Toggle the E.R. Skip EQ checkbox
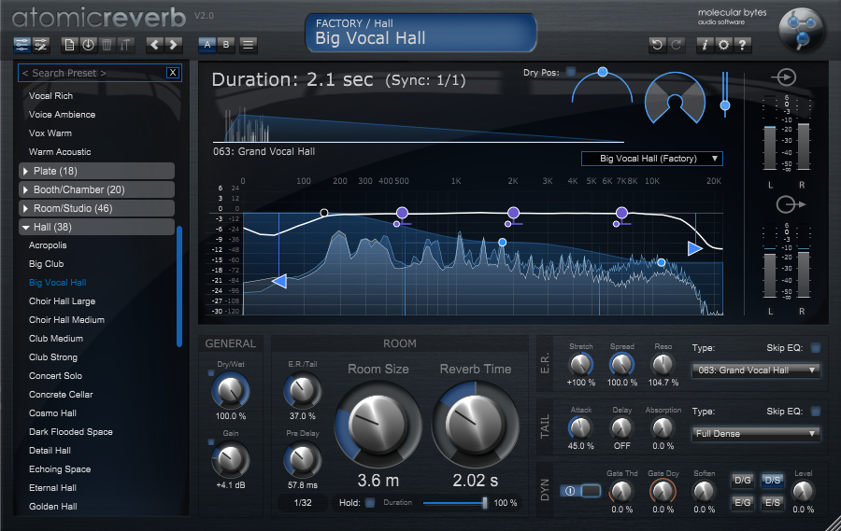Viewport: 841px width, 531px height. coord(815,348)
